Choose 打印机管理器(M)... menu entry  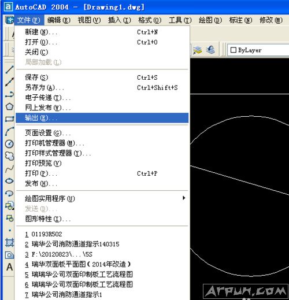(102, 143)
